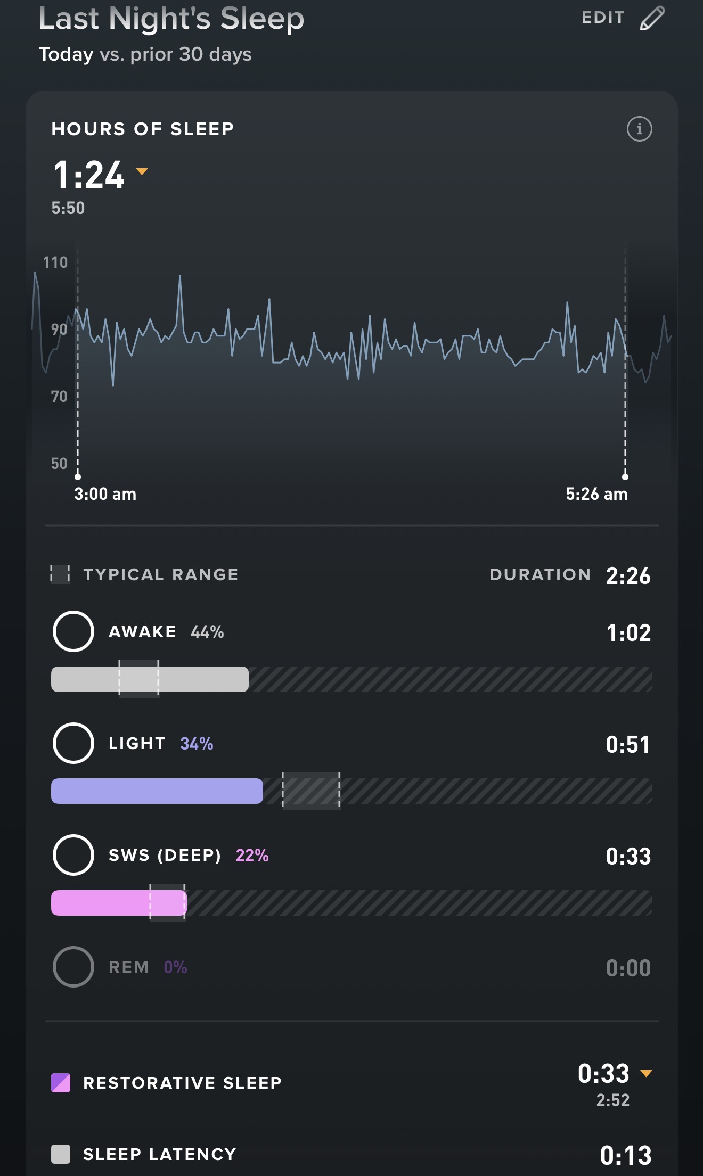The height and width of the screenshot is (1176, 703).
Task: Click the 5:26 am wake marker
Action: pyautogui.click(x=625, y=476)
